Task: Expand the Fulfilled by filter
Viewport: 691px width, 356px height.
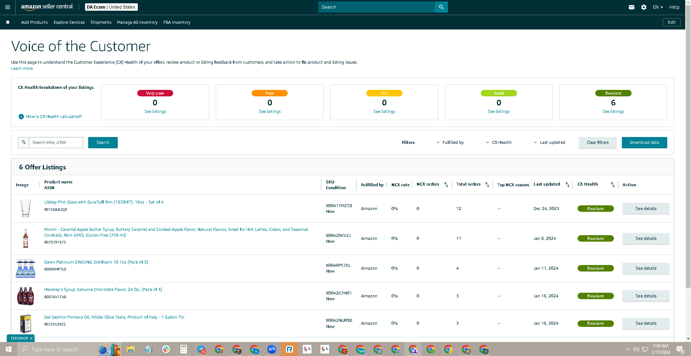Action: pyautogui.click(x=450, y=142)
